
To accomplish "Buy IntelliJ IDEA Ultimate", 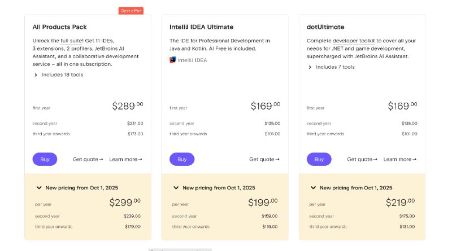I will 182,159.
